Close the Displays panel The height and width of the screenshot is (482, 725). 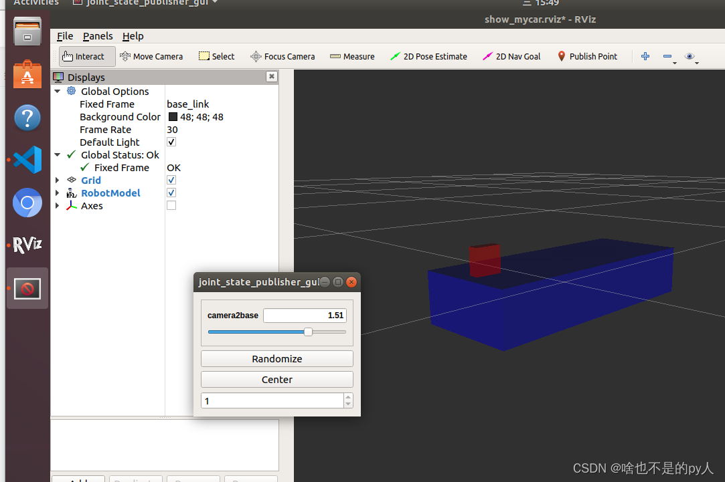272,77
